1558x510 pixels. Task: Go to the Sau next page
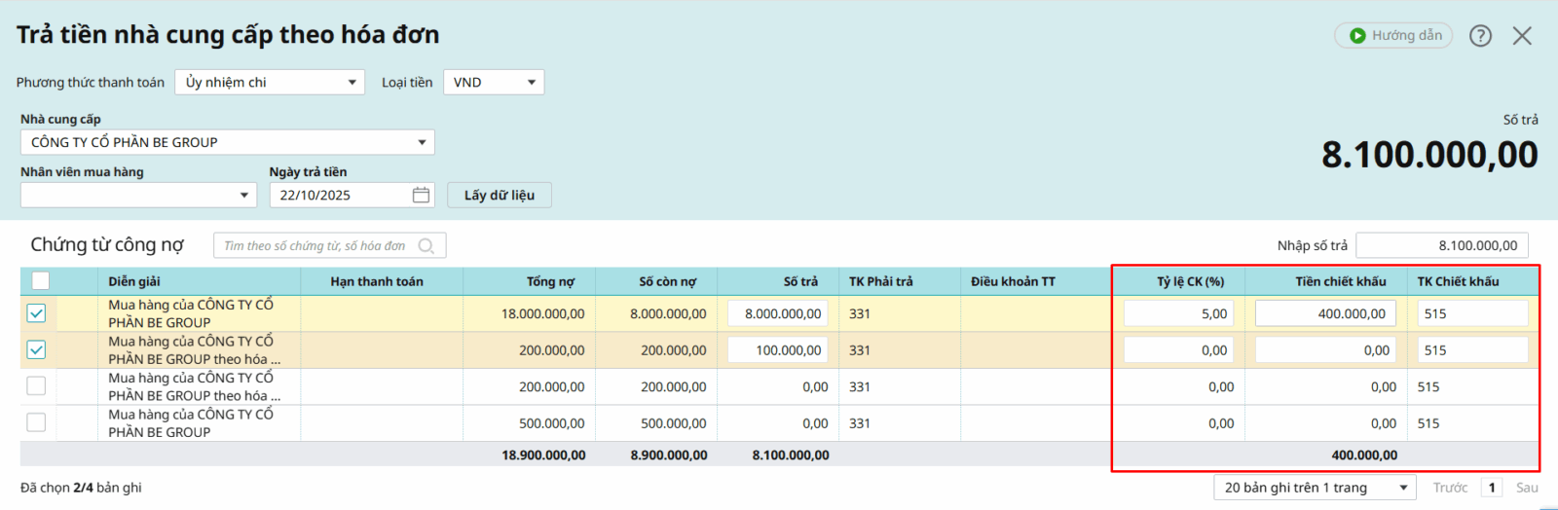coord(1527,488)
